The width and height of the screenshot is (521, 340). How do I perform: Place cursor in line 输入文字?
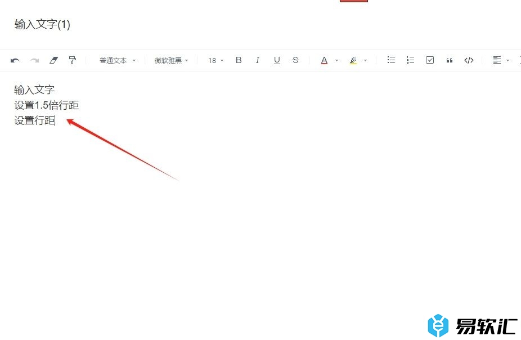(x=34, y=90)
